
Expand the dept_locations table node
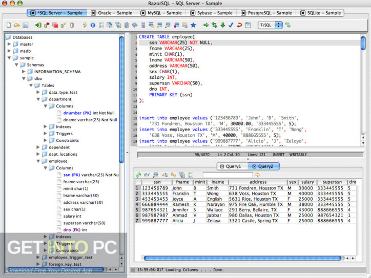tap(38, 154)
